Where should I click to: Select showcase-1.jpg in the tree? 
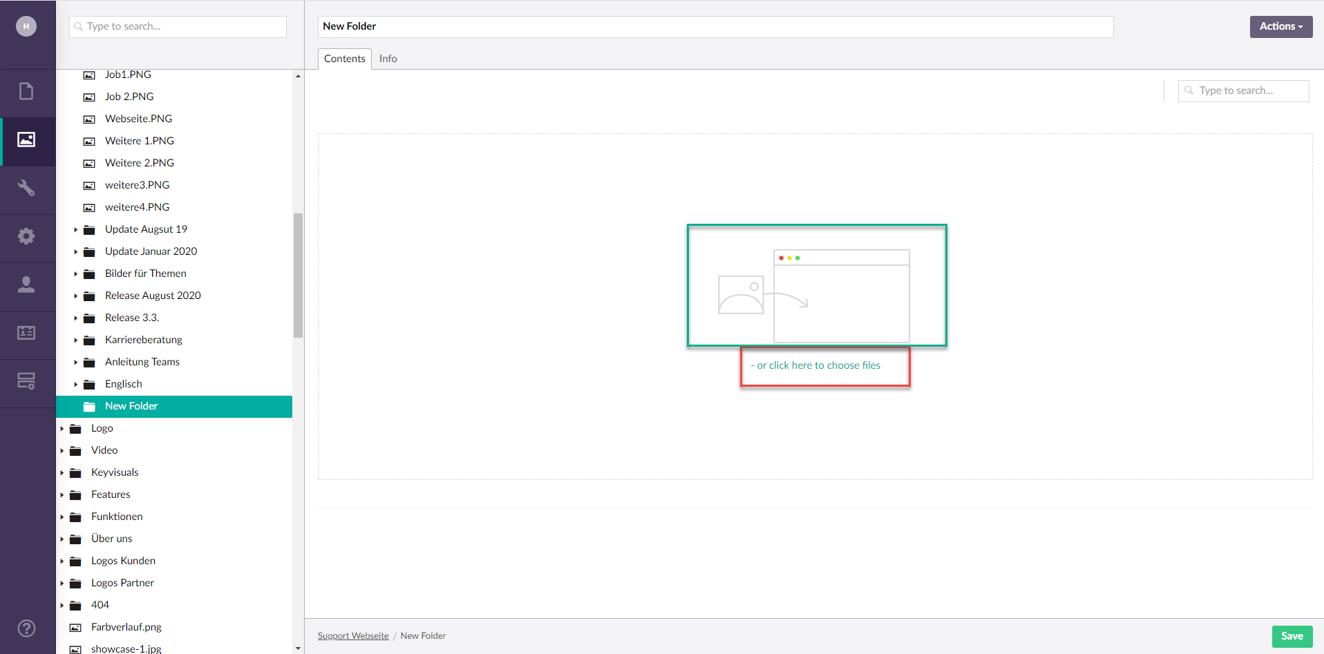pos(126,648)
